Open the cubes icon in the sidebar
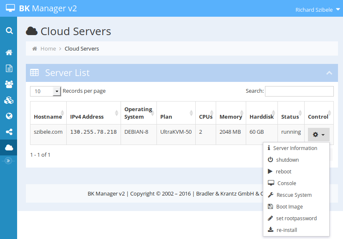The image size is (343, 239). 9,100
